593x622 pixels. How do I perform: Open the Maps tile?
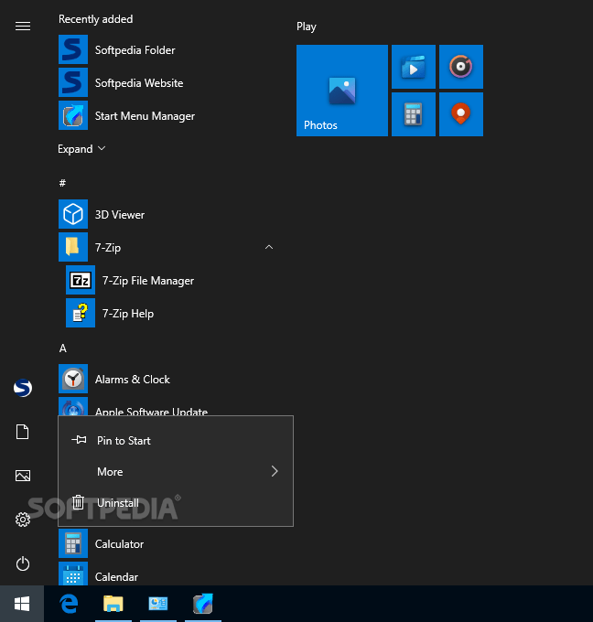(x=461, y=114)
